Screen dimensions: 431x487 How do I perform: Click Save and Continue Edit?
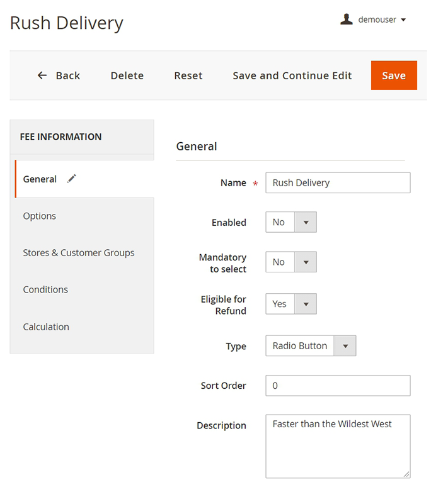pos(292,76)
